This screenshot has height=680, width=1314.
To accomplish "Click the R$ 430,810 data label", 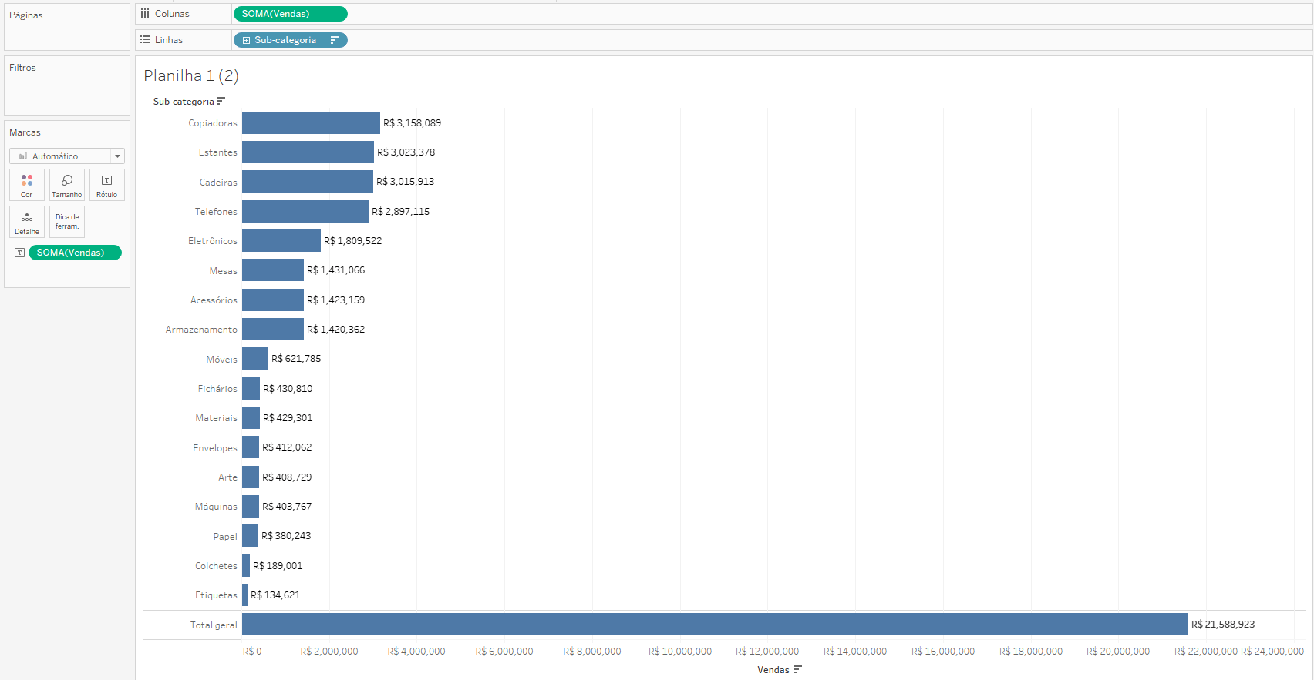I will 288,389.
